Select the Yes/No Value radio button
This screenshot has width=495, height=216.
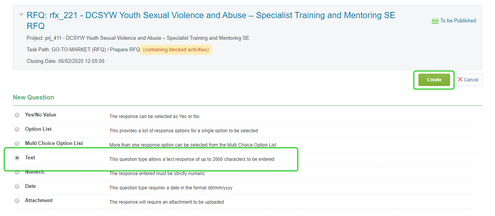click(x=17, y=115)
